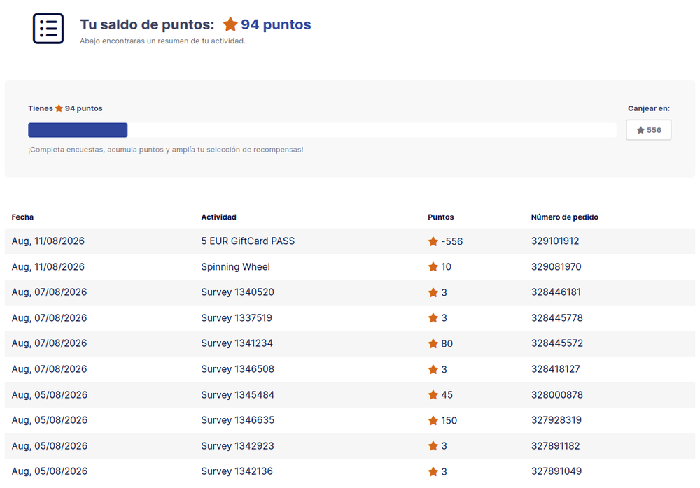
Task: Click the 'Survey 1337519' activity entry
Action: pos(237,317)
